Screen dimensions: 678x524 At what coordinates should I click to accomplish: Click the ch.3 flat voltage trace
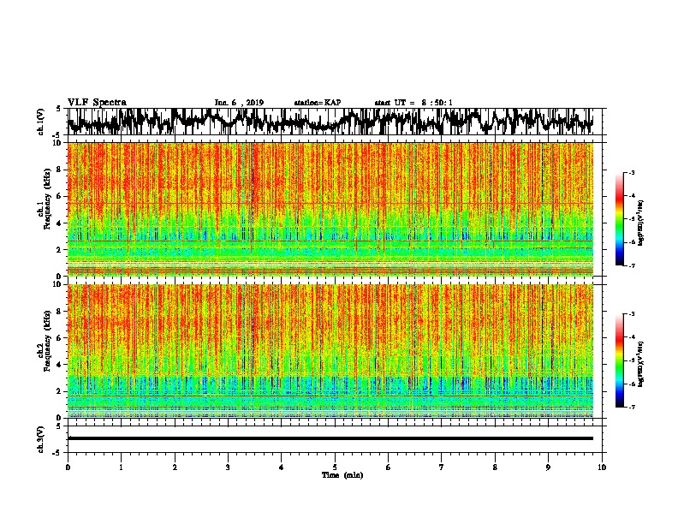[330, 438]
